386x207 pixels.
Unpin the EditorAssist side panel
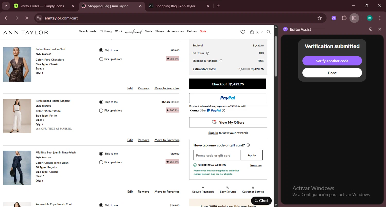click(371, 29)
